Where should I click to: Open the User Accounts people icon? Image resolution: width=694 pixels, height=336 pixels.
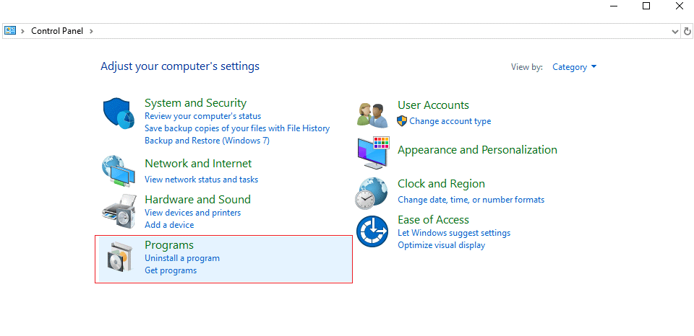pyautogui.click(x=373, y=115)
